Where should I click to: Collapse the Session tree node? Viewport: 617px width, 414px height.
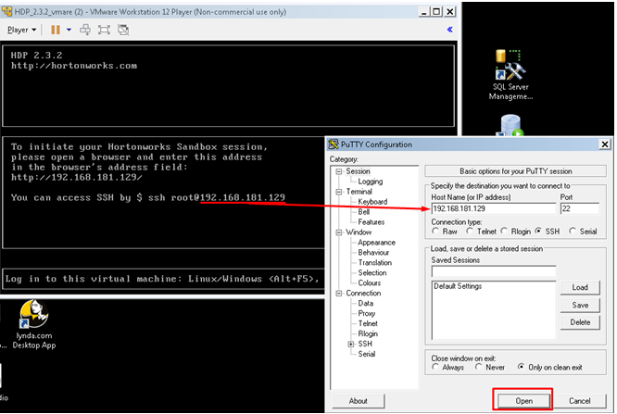click(x=339, y=171)
